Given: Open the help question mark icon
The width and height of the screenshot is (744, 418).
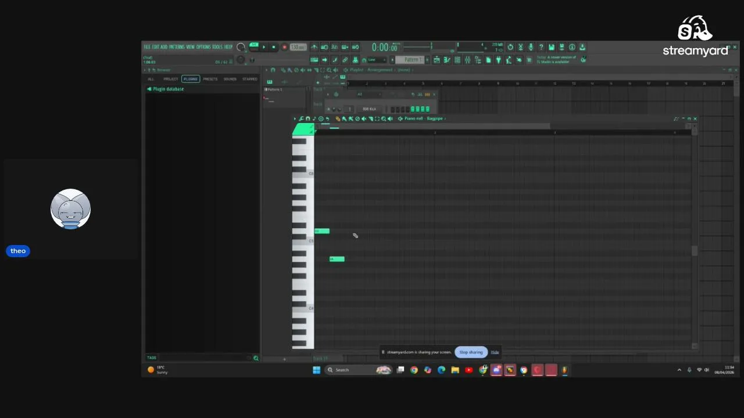Looking at the screenshot, I should coord(541,47).
